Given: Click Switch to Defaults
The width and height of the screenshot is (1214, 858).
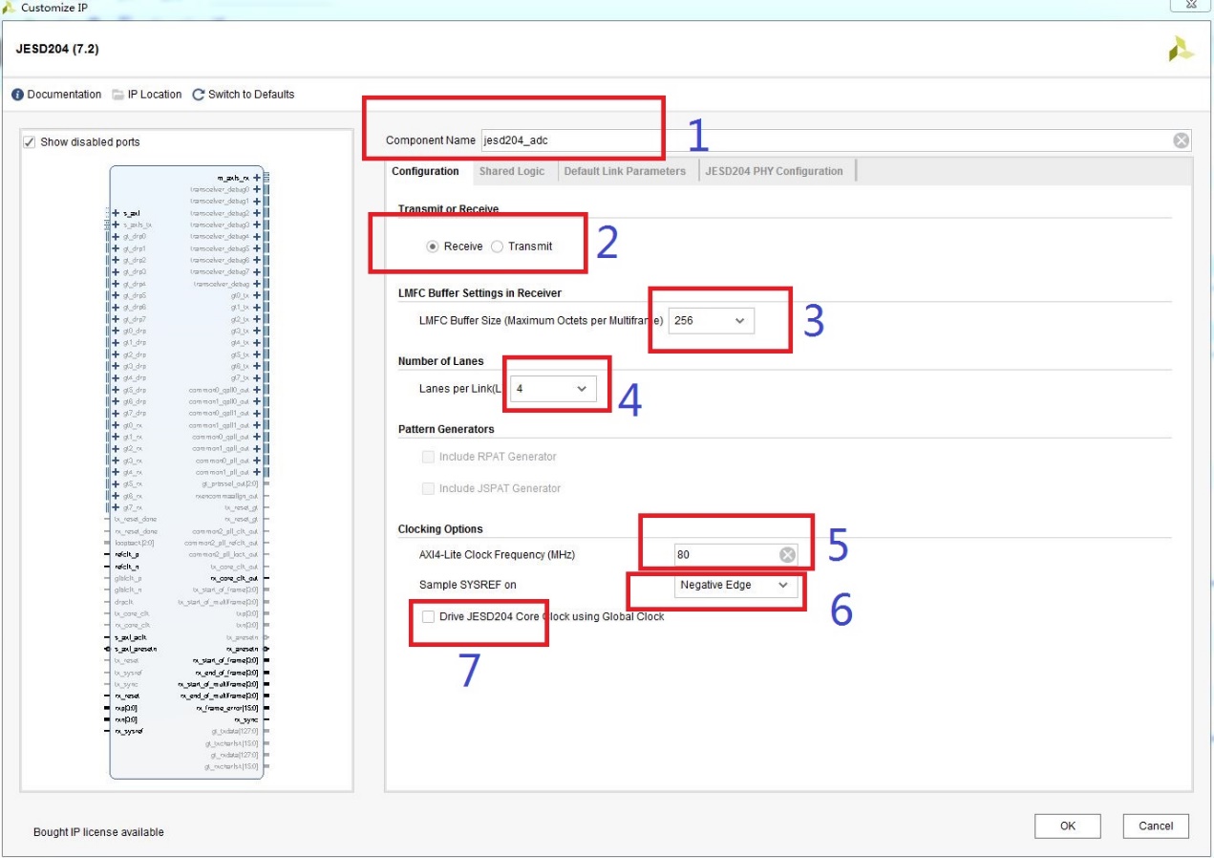Looking at the screenshot, I should (244, 95).
